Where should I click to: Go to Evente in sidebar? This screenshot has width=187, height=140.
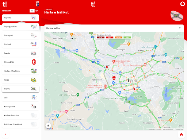20,53
